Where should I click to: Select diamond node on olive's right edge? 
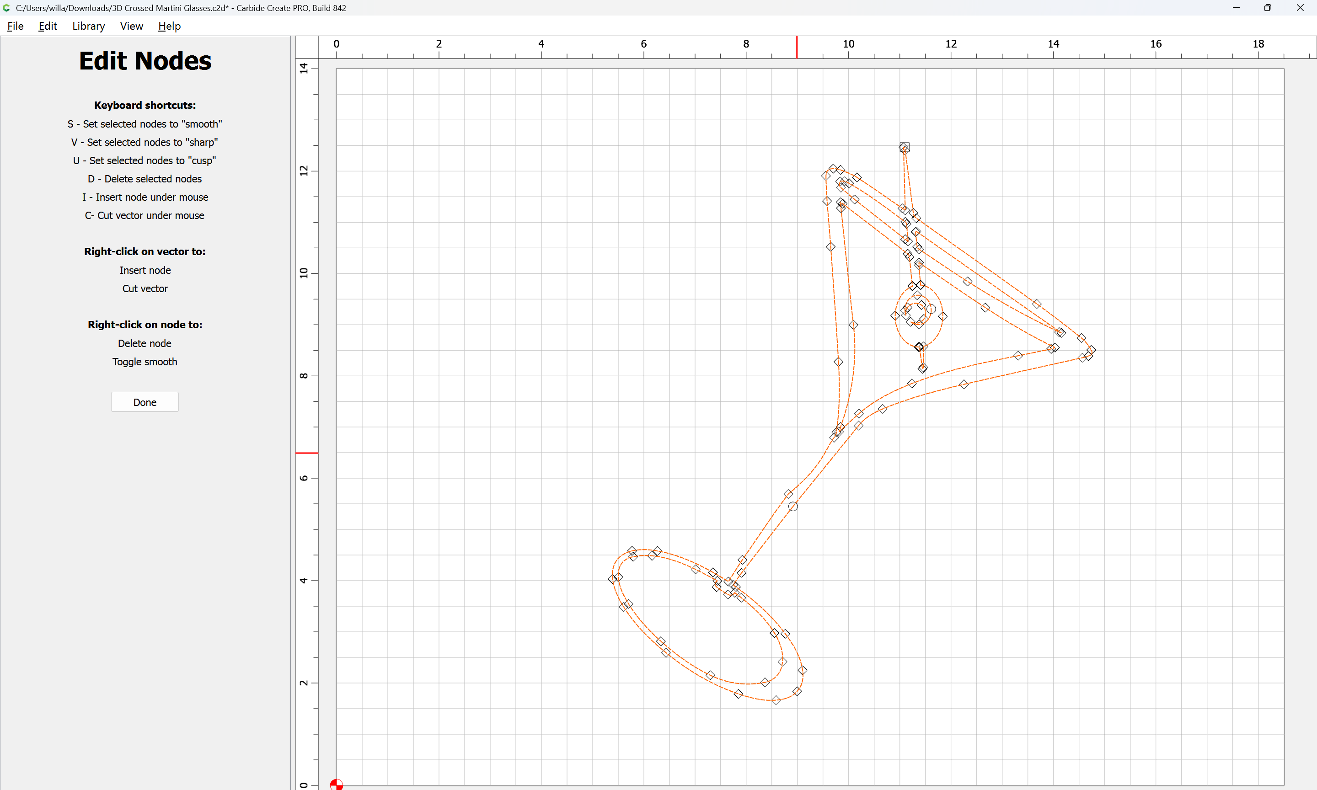[942, 316]
